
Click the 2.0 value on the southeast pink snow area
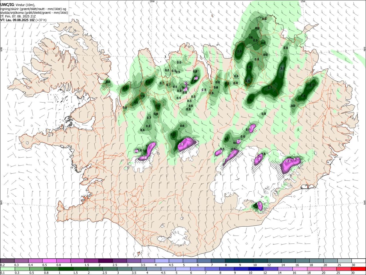288,161
